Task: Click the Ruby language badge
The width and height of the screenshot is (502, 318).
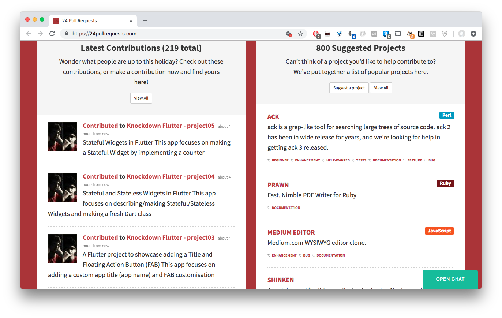Action: click(x=445, y=183)
